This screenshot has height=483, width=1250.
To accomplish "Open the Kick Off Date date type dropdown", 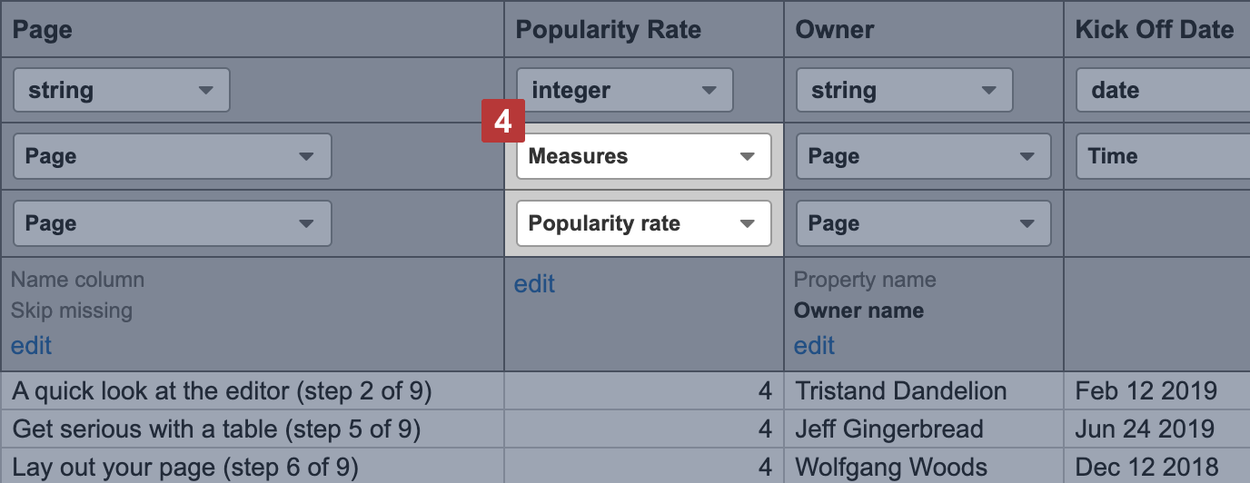I will coord(1163,91).
